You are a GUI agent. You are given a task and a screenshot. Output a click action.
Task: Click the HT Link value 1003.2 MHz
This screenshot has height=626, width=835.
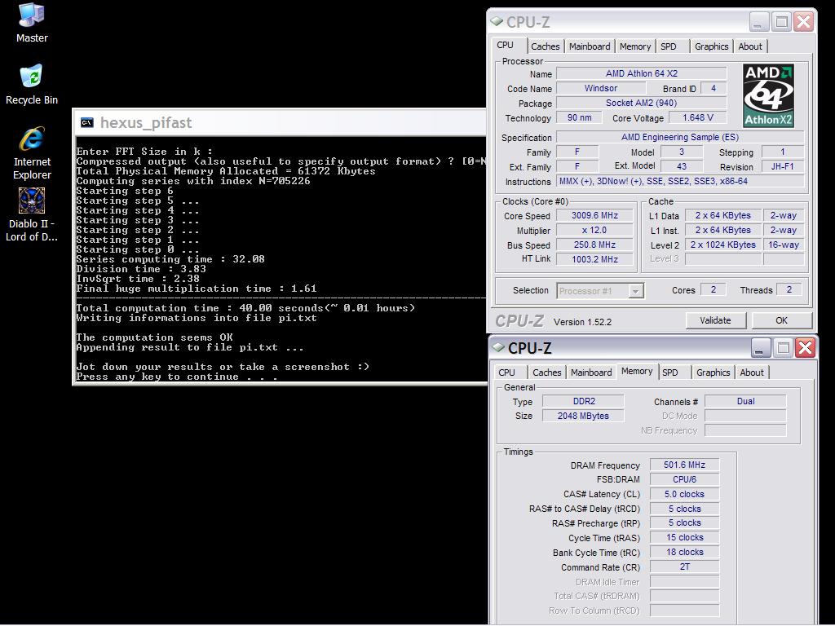tap(594, 259)
